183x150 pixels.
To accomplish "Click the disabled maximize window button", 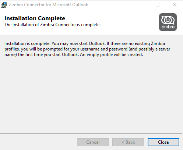I will 158,5.
